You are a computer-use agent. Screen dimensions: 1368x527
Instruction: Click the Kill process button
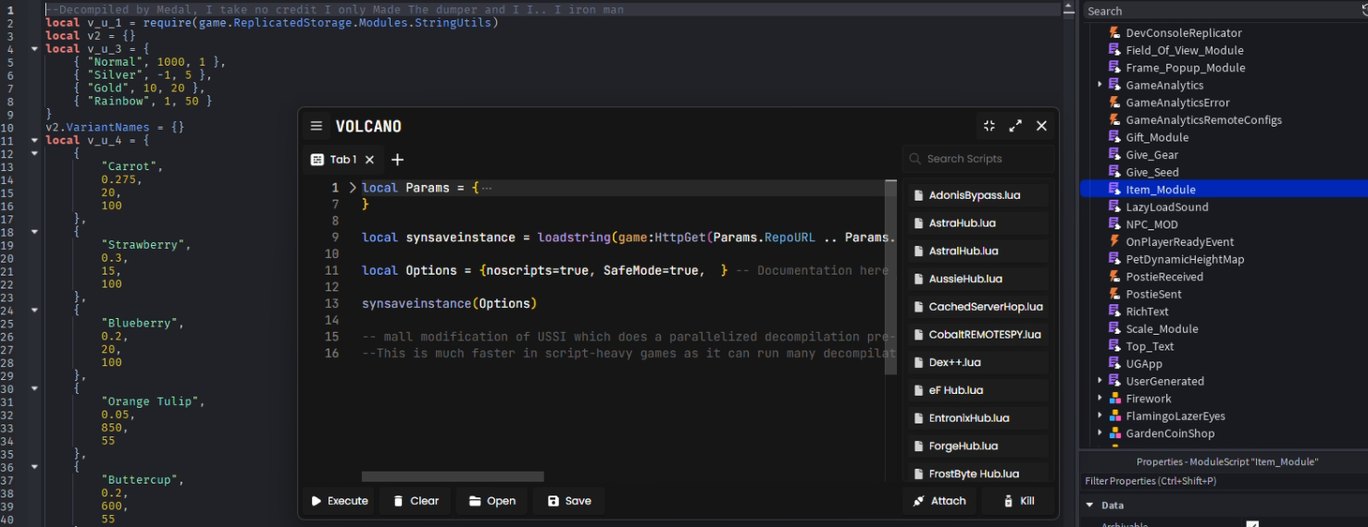1017,501
